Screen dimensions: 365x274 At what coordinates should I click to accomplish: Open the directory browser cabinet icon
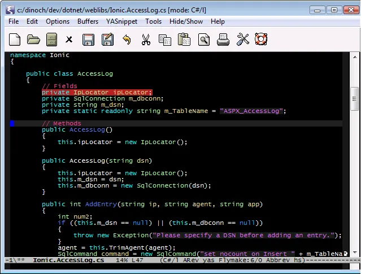coord(51,40)
